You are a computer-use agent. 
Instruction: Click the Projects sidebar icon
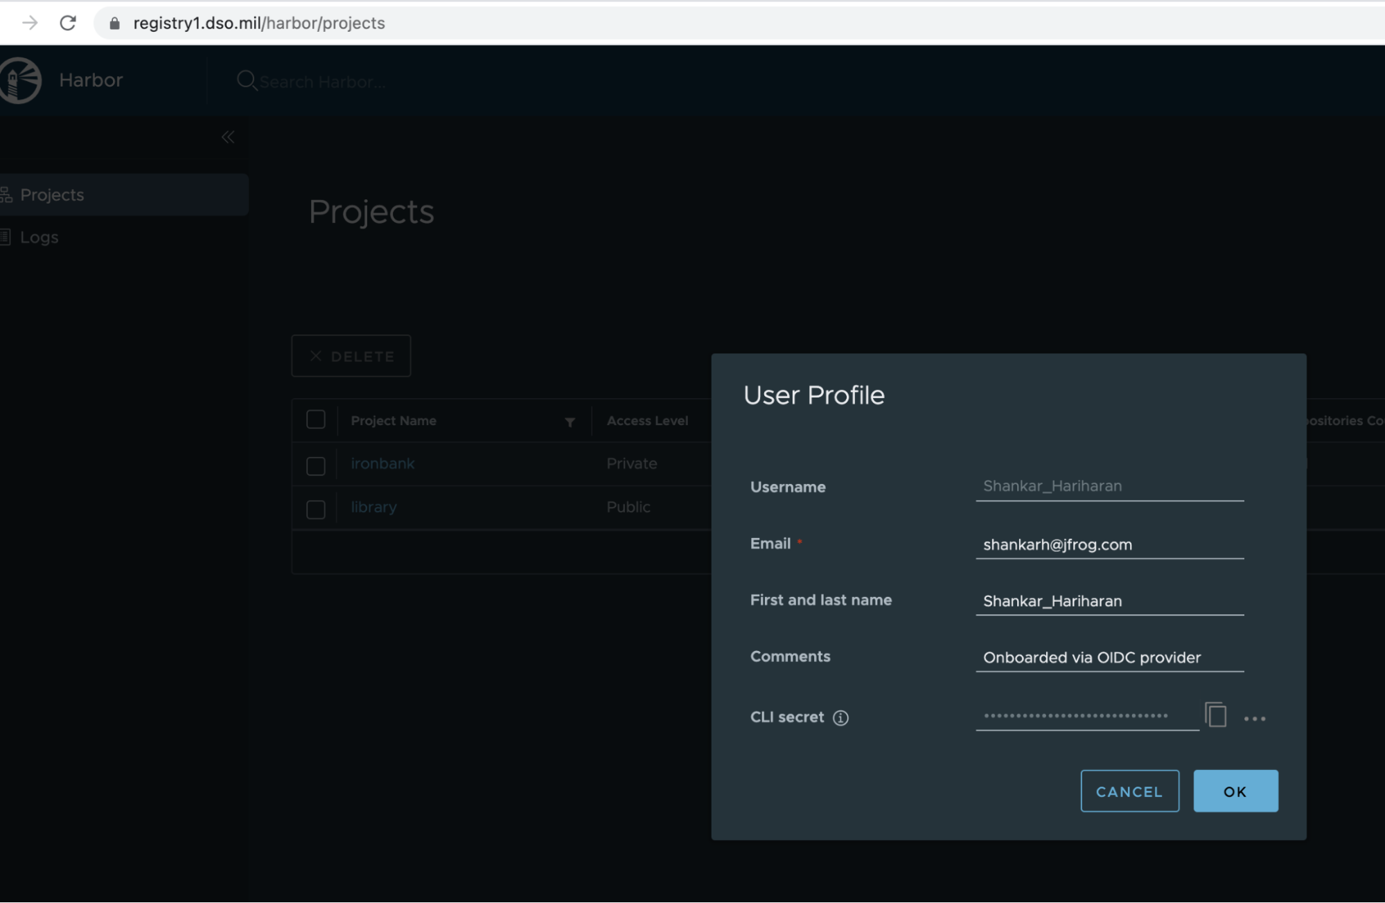point(6,195)
